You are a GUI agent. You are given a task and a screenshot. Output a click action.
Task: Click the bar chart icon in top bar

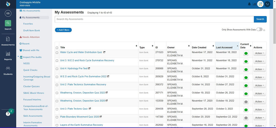pos(255,4)
